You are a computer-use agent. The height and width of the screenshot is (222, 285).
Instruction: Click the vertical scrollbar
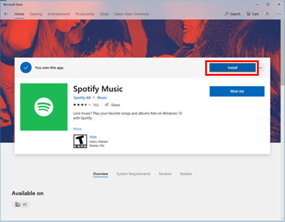click(x=283, y=53)
